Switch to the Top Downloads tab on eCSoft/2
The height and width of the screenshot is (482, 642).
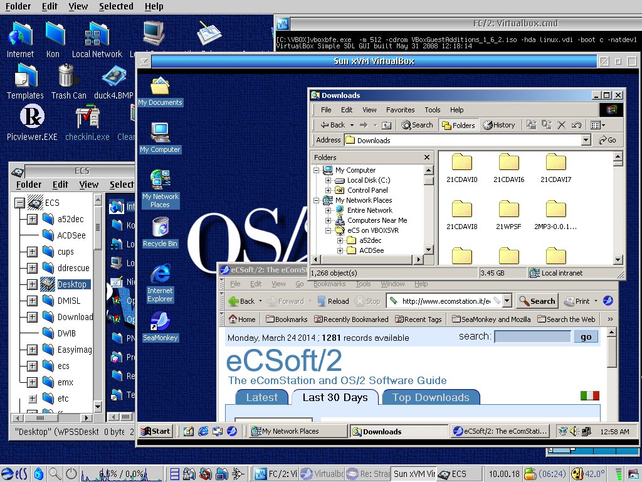point(431,397)
